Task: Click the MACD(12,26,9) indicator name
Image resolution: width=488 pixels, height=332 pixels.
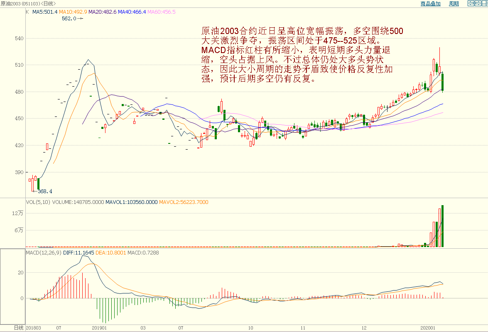Action: tap(44, 253)
